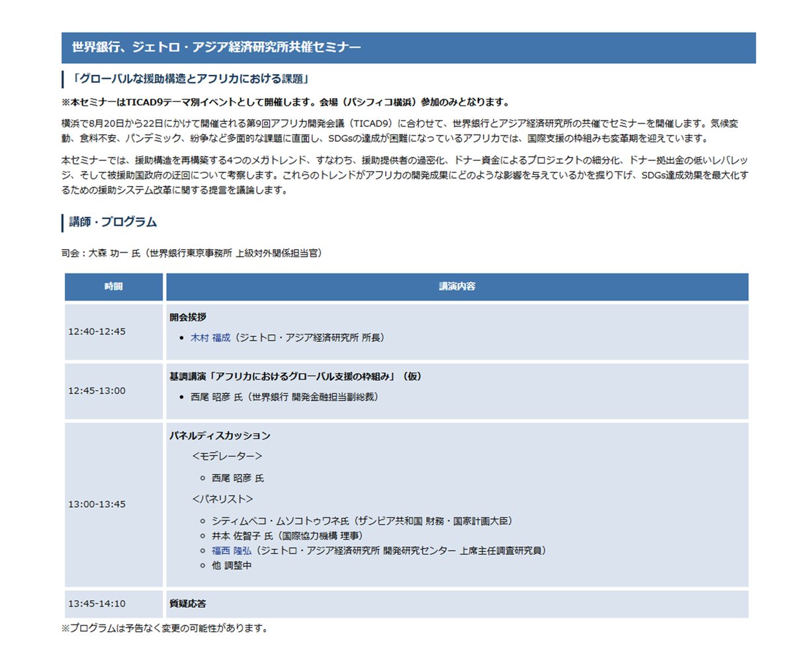794x657 pixels.
Task: Click the 時間 column header
Action: 114,287
